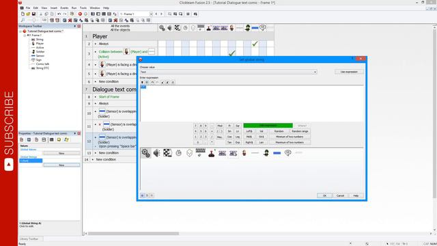
Task: Select the Sound object icon in the dialog
Action: coord(156,153)
